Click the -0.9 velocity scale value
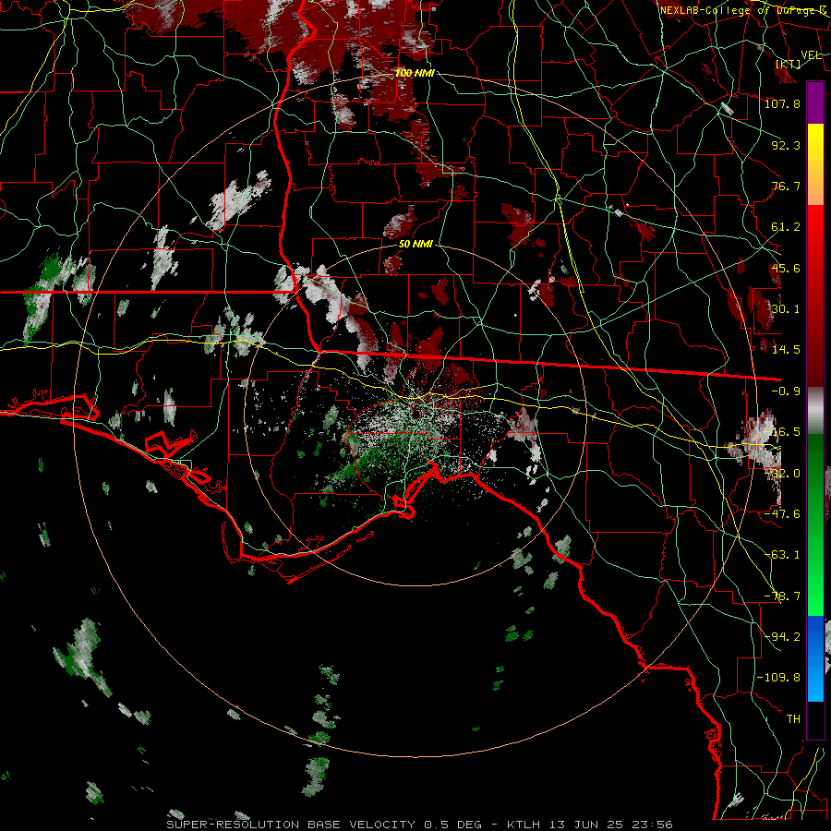This screenshot has width=831, height=831. coord(786,391)
